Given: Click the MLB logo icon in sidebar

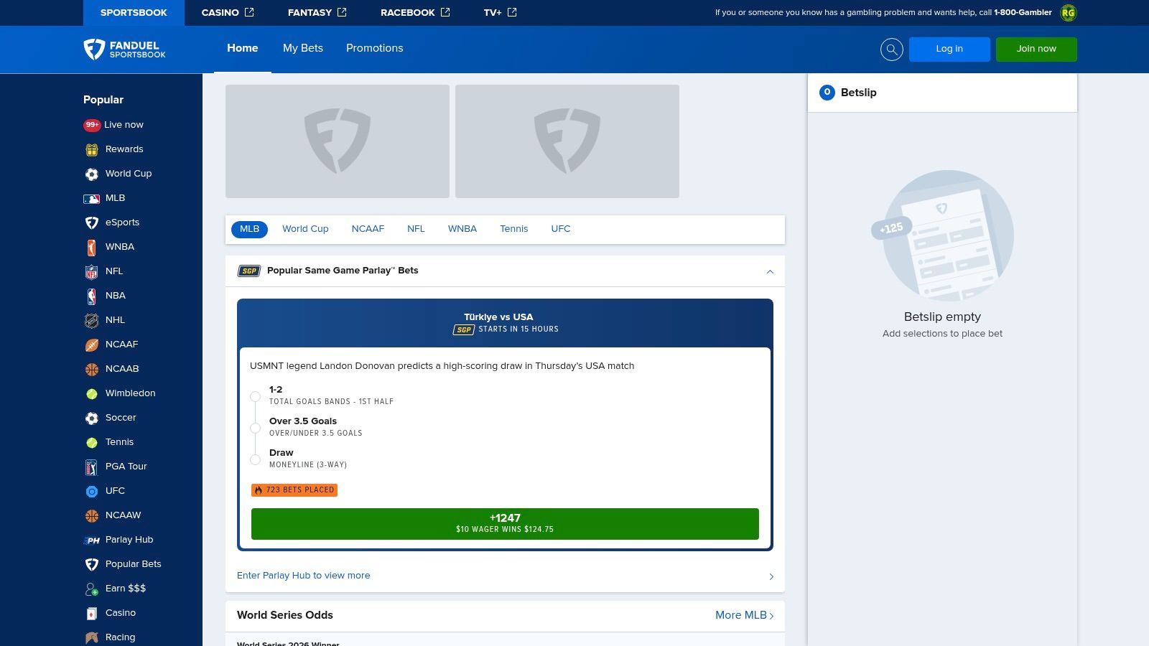Looking at the screenshot, I should pyautogui.click(x=92, y=198).
